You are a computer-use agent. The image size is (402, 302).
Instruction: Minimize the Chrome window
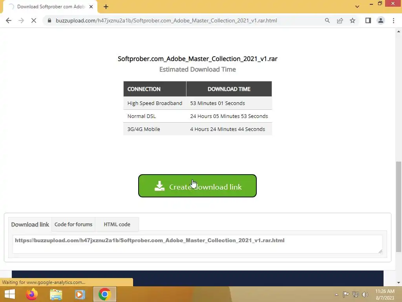(x=371, y=4)
